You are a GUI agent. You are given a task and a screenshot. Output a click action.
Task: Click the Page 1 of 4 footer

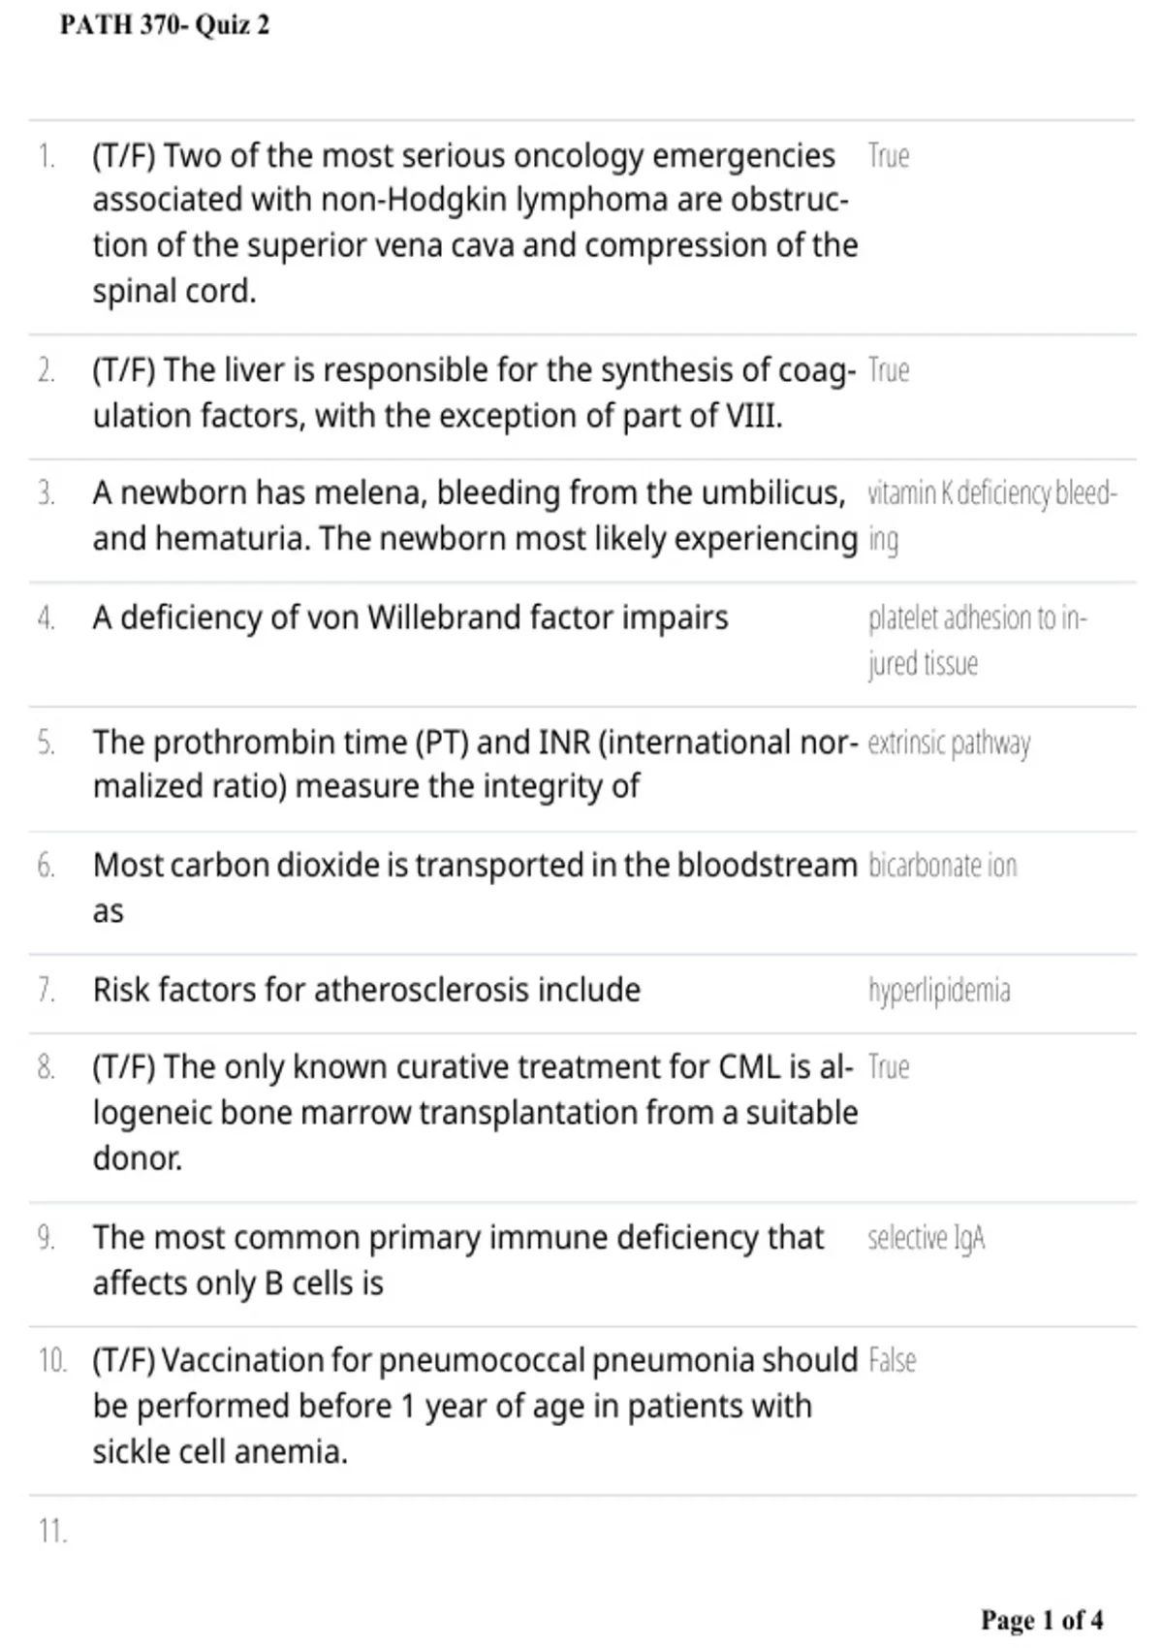(1042, 1620)
